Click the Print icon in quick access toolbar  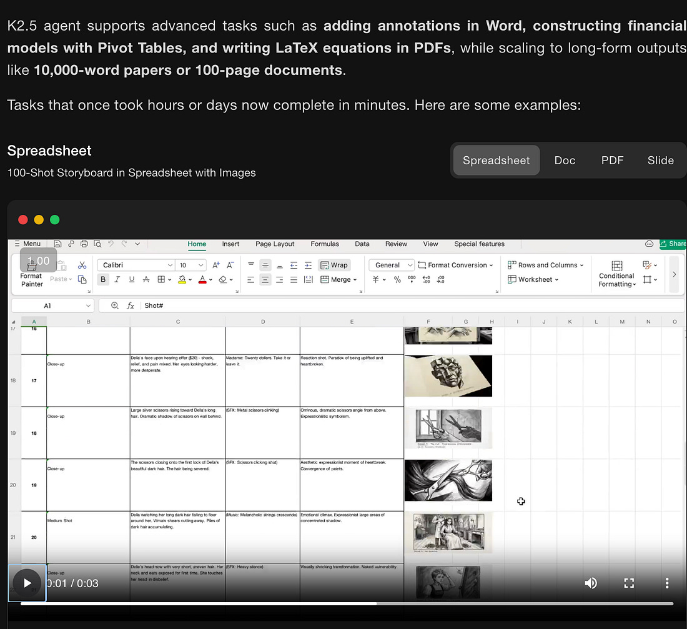click(84, 244)
